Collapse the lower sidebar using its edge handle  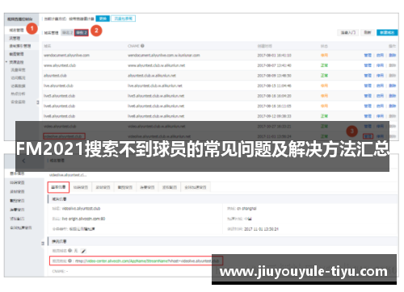[x=43, y=244]
